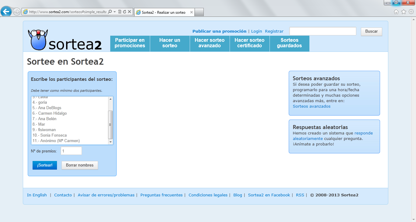Click the address bar URL field
The width and height of the screenshot is (416, 222).
68,12
